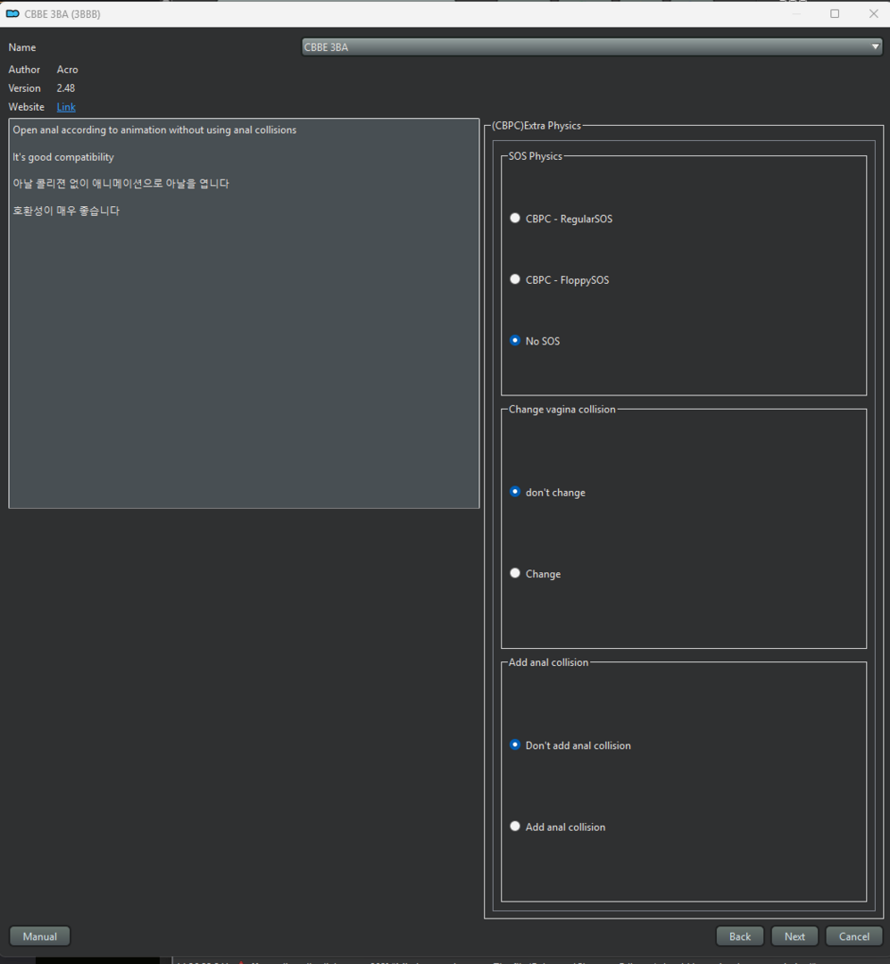Cancel the installer dialog
890x964 pixels.
[854, 936]
